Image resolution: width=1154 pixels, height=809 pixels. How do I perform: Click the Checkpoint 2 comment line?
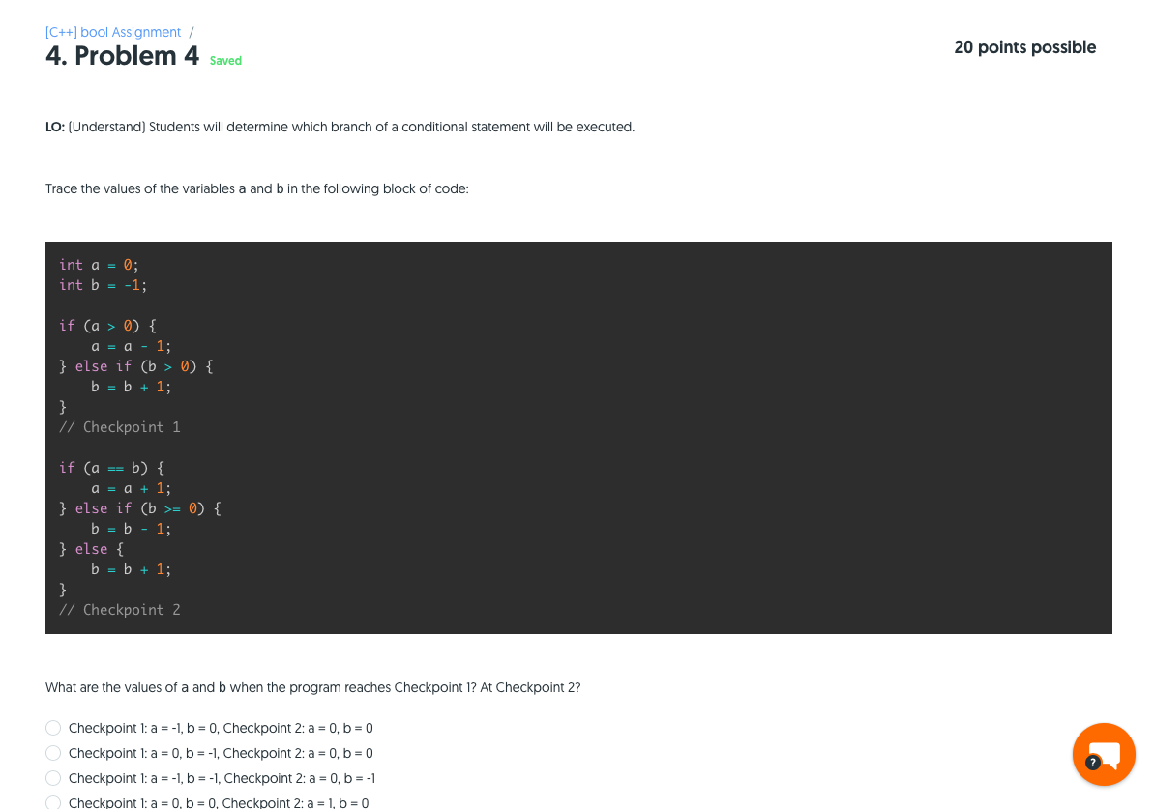tap(120, 609)
